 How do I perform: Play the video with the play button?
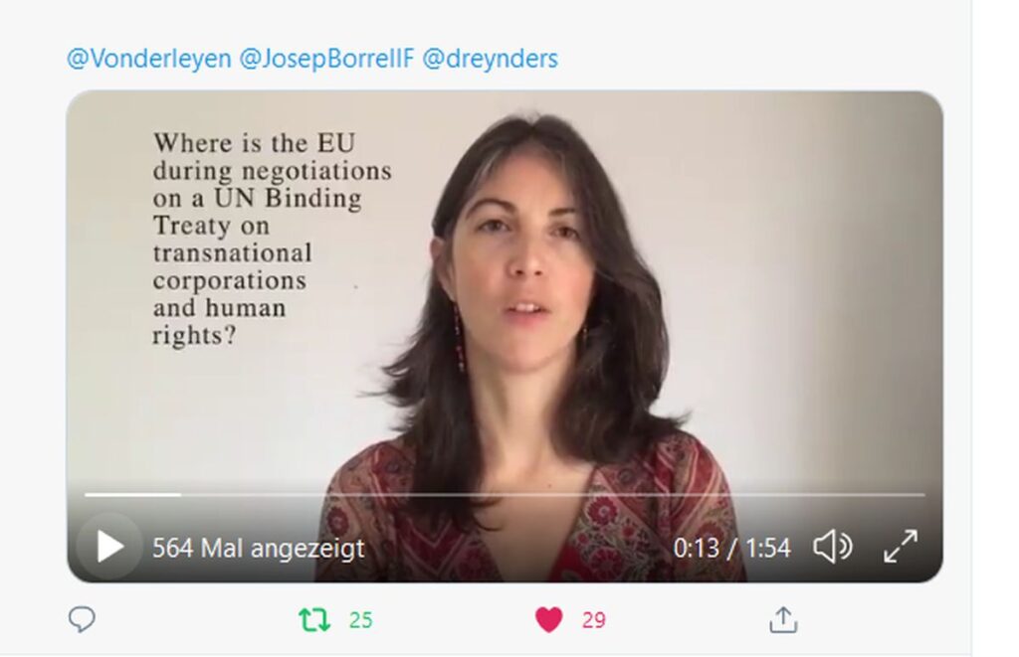coord(109,547)
